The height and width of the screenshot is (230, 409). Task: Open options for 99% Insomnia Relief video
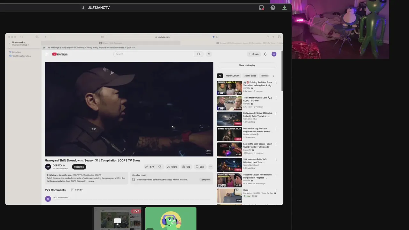tap(276, 159)
